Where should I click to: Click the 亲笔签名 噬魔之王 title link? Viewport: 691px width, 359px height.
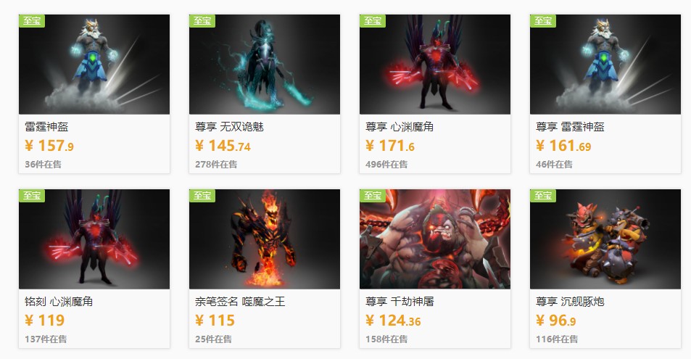coord(240,302)
